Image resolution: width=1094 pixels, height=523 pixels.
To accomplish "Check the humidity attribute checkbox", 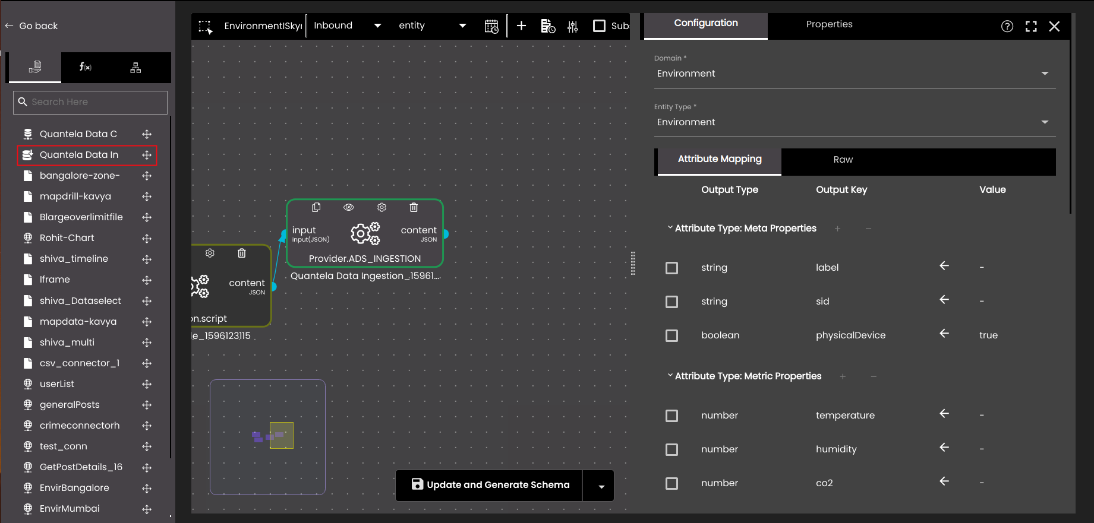I will [x=672, y=449].
